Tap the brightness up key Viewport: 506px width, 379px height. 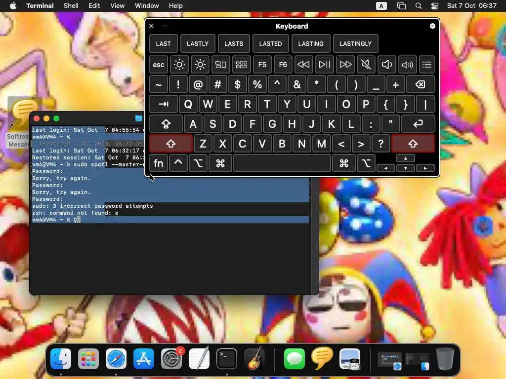(200, 65)
